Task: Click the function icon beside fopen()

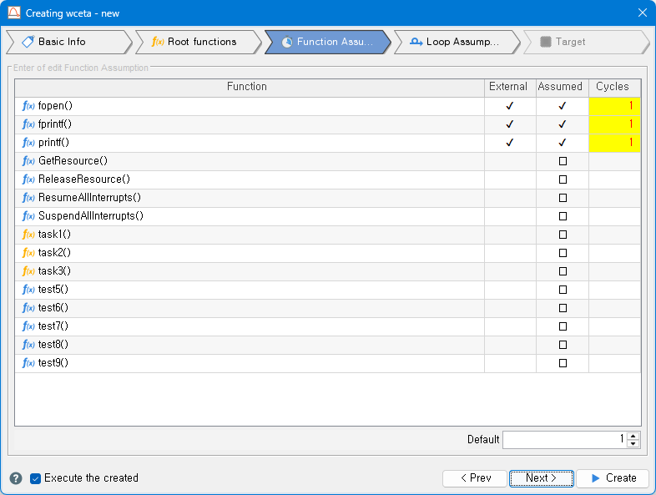Action: pos(28,106)
